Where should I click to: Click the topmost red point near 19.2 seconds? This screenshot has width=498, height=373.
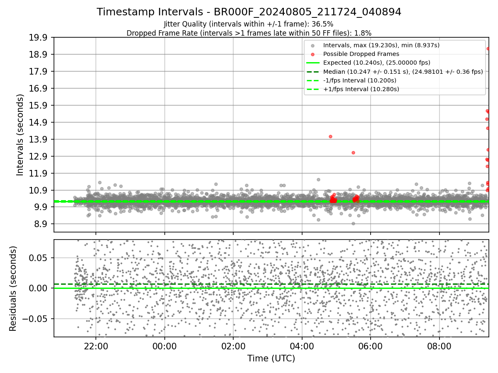488,48
